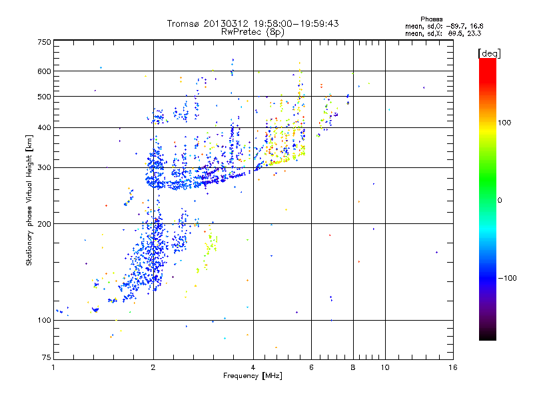Click the x-axis tick label '6'

[x=311, y=367]
